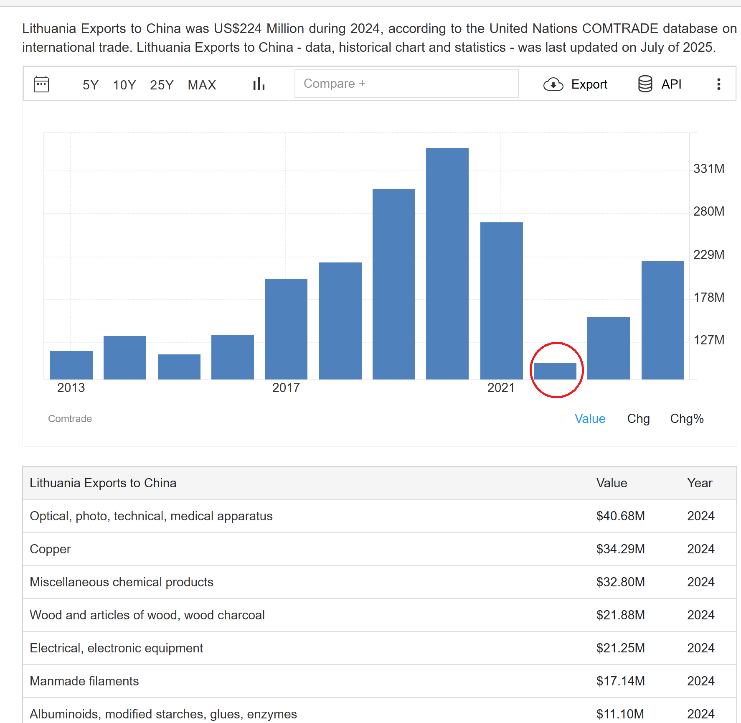Click the 2021 bar in chart
The height and width of the screenshot is (723, 741).
(x=502, y=301)
